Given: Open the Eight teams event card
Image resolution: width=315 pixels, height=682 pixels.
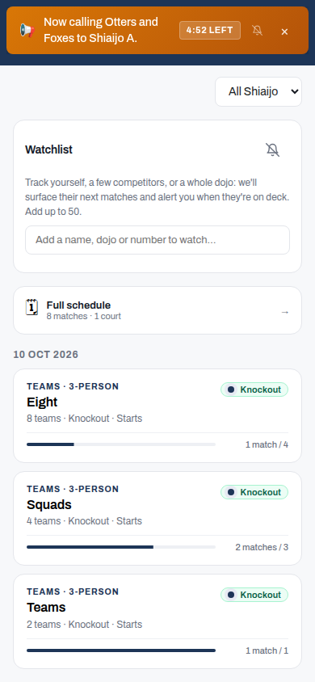Looking at the screenshot, I should pyautogui.click(x=157, y=416).
